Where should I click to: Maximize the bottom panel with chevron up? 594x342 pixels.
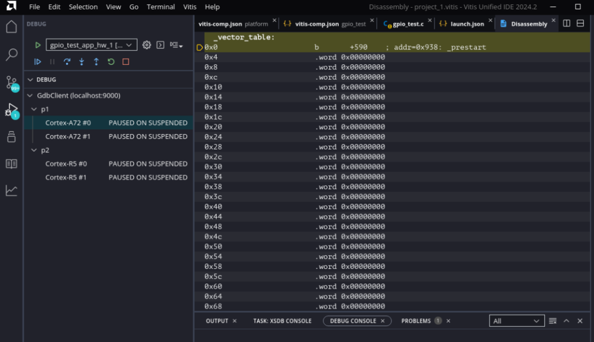[566, 321]
